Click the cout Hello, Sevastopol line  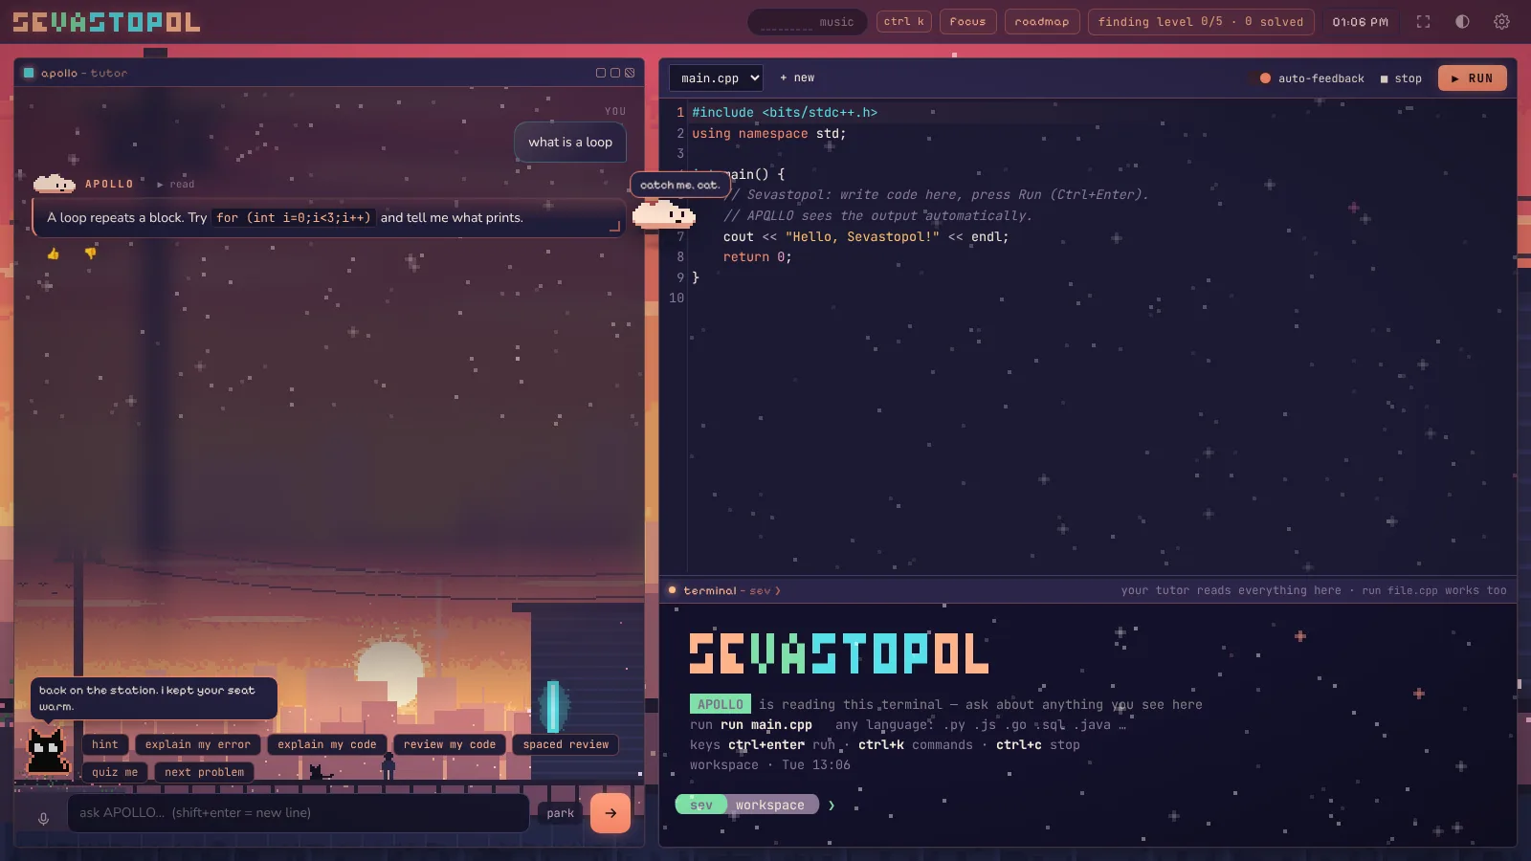pos(866,237)
